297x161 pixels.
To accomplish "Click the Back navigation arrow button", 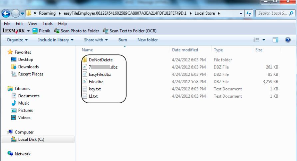I will click(x=6, y=14).
